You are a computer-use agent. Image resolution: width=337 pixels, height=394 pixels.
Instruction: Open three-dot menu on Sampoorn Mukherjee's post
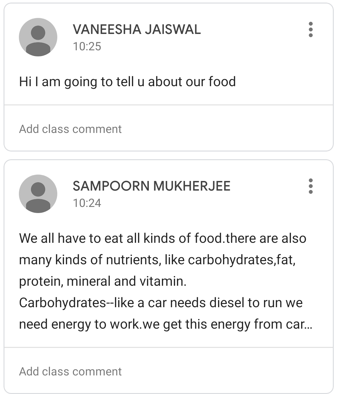pos(310,186)
